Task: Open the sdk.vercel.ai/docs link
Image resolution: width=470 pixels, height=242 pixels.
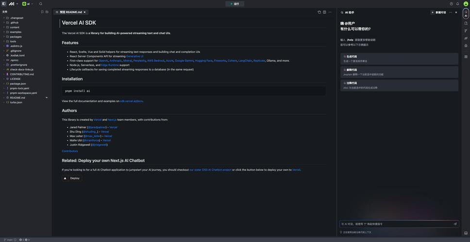Action: (x=132, y=101)
